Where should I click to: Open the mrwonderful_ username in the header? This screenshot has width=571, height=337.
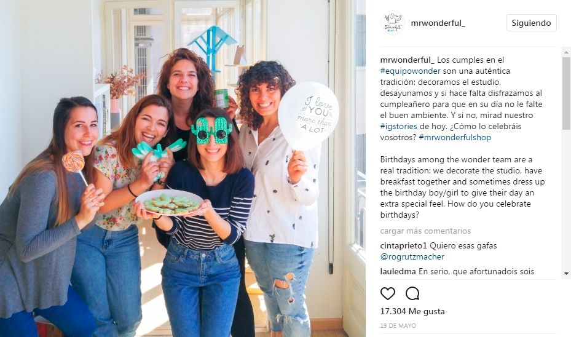tap(438, 23)
